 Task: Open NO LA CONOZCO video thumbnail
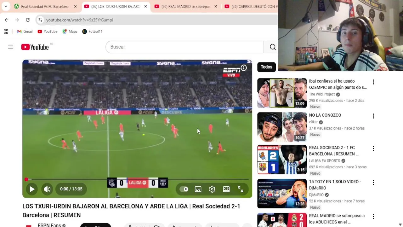282,127
